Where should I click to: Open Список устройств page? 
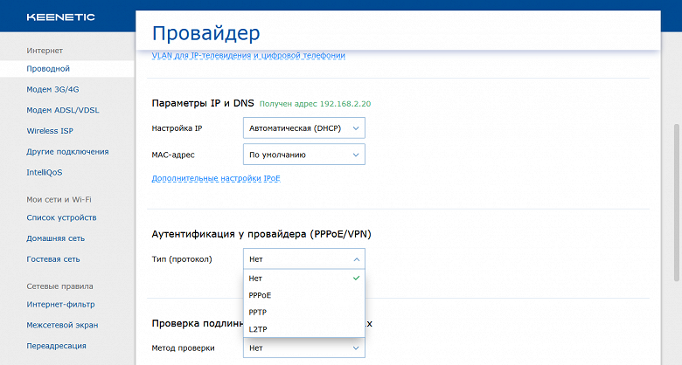click(x=61, y=217)
